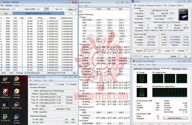Open the File menu in LinX

2,5
